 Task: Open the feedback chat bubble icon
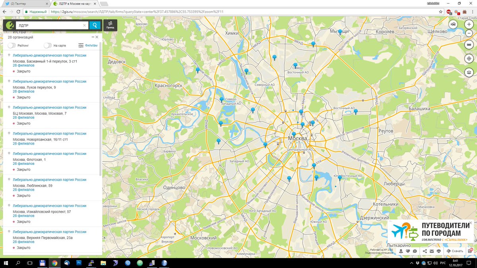pyautogui.click(x=415, y=251)
